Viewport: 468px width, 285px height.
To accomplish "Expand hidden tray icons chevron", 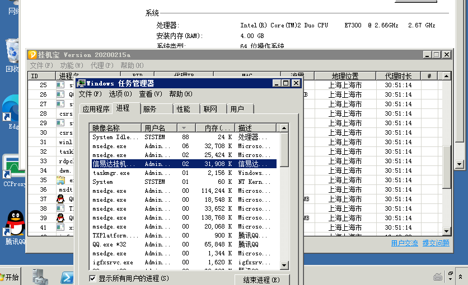I will [461, 277].
